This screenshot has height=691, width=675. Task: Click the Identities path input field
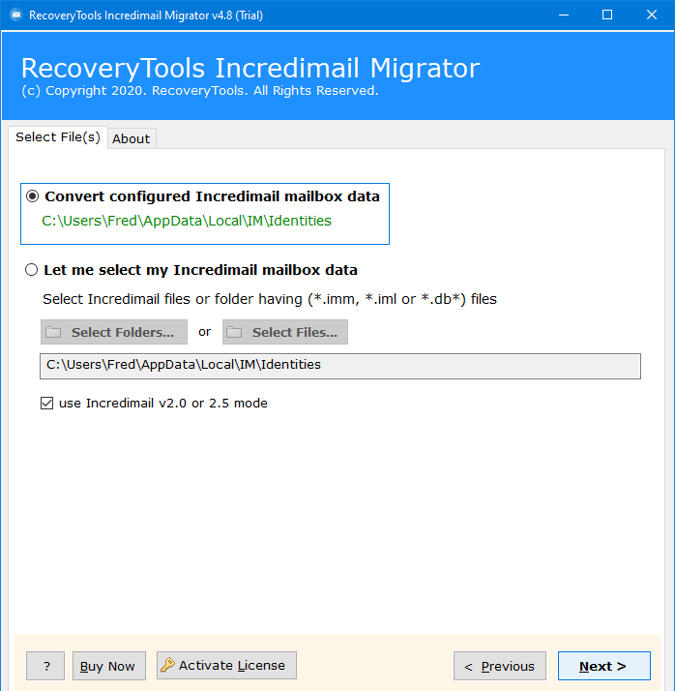340,366
